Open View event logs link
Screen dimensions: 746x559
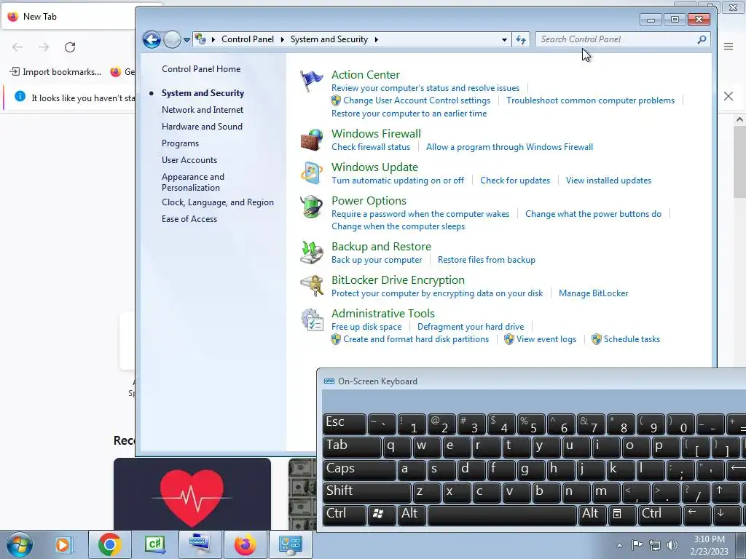coord(546,339)
